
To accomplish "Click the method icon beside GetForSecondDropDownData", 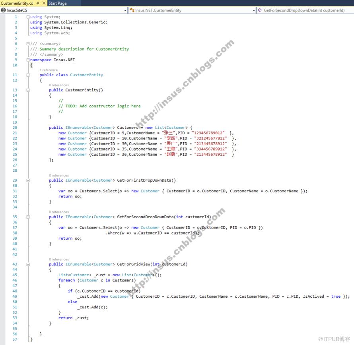I will pyautogui.click(x=260, y=10).
